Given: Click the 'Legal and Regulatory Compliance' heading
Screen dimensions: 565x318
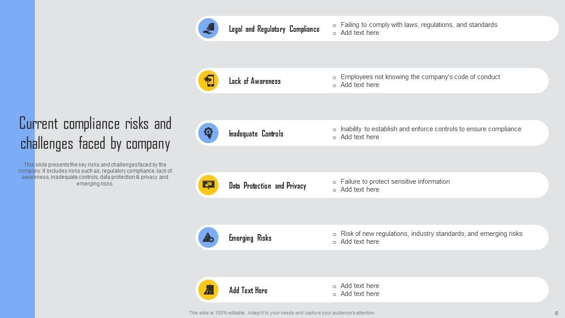Looking at the screenshot, I should coord(274,29).
